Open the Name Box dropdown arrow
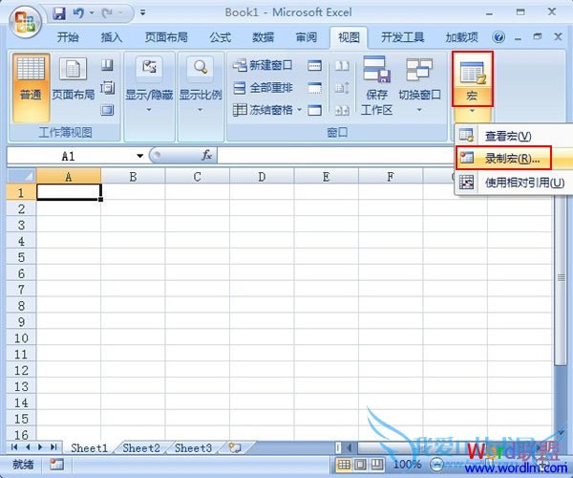The image size is (573, 478). pyautogui.click(x=139, y=156)
